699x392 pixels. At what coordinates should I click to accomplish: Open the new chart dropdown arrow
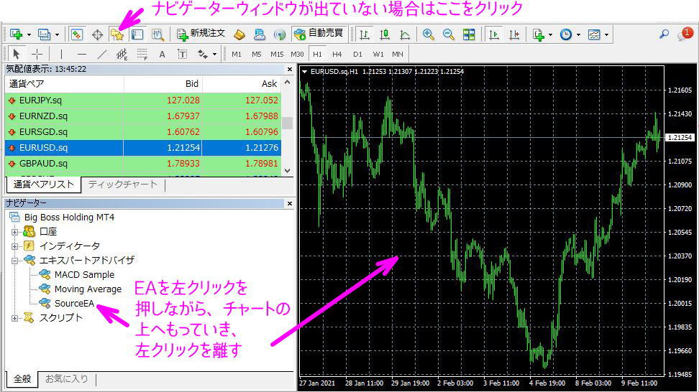[x=29, y=34]
